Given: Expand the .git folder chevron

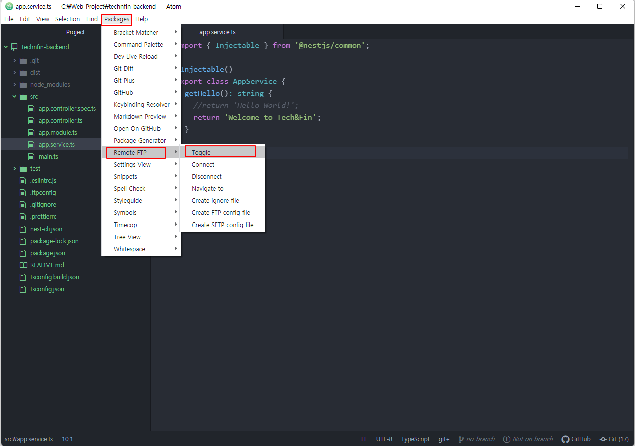Looking at the screenshot, I should tap(15, 61).
